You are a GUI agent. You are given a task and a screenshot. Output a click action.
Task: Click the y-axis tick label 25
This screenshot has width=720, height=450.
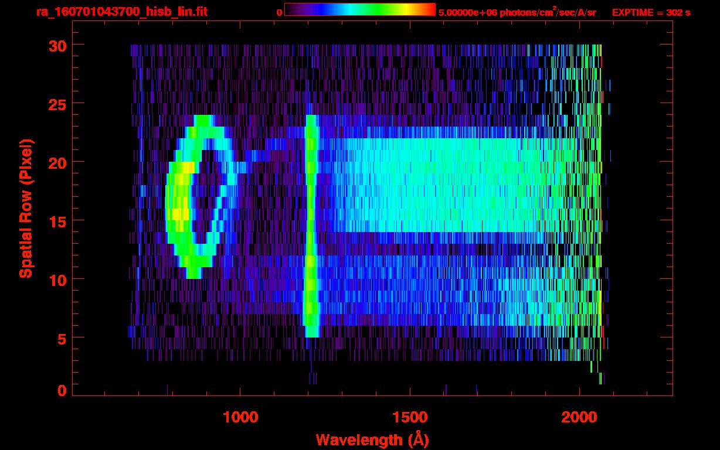(56, 104)
